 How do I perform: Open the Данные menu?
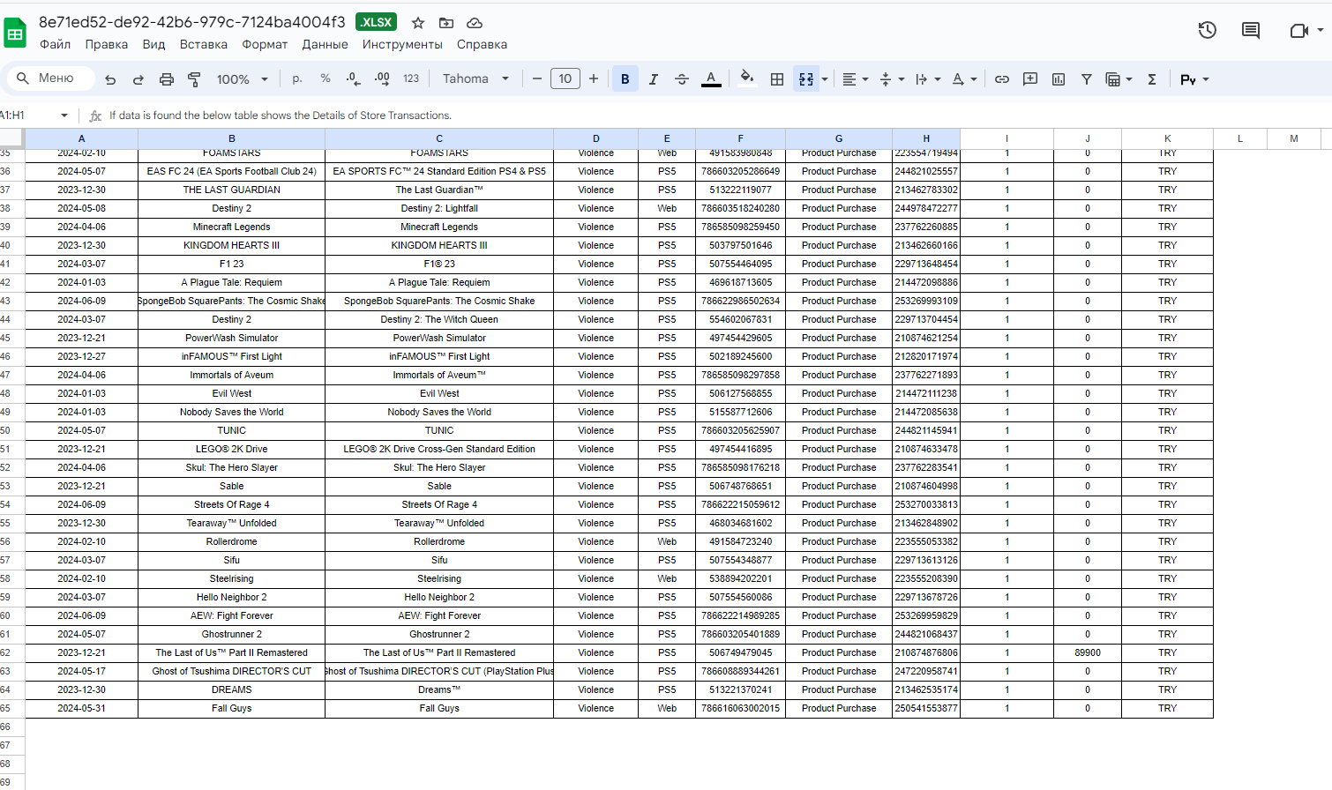coord(325,44)
